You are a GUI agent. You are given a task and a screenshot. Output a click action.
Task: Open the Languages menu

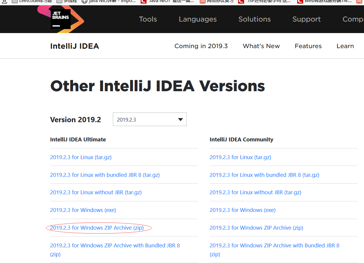tap(198, 19)
